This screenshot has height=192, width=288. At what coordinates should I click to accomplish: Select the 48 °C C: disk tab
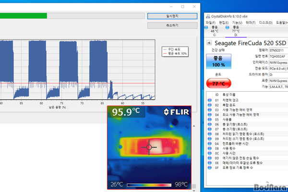215,31
